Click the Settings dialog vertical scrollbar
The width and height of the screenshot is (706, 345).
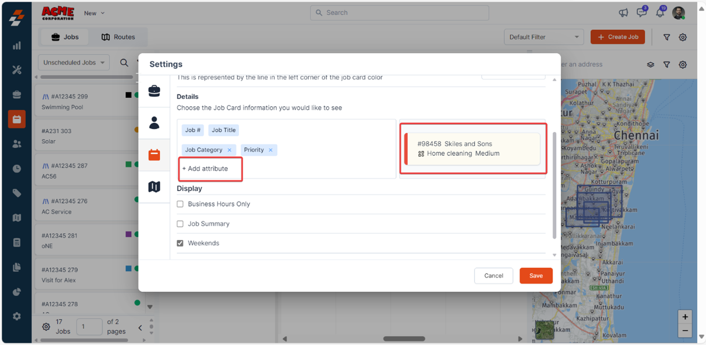tap(554, 185)
